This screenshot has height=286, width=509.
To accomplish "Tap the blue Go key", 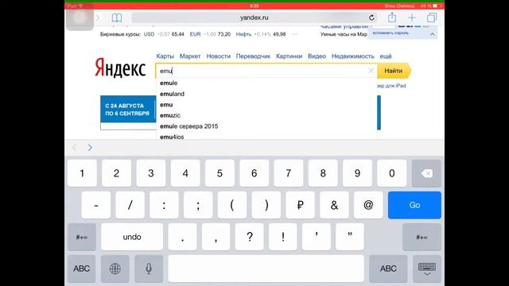I will click(414, 205).
